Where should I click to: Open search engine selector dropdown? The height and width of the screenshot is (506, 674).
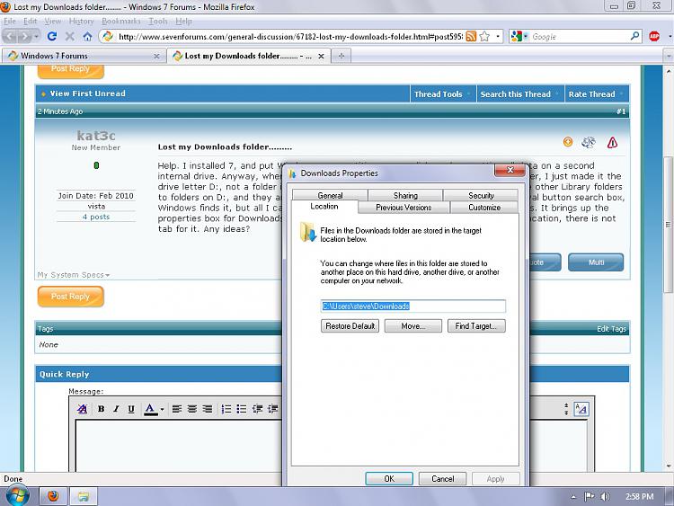[519, 37]
